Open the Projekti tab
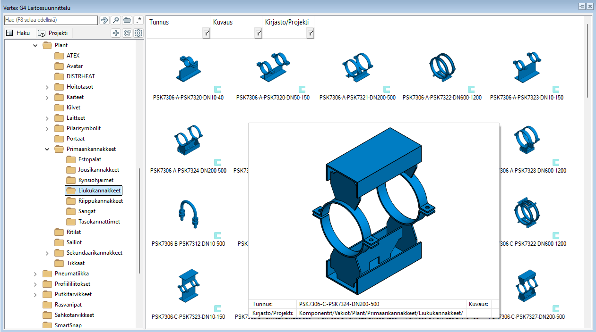 pyautogui.click(x=53, y=33)
